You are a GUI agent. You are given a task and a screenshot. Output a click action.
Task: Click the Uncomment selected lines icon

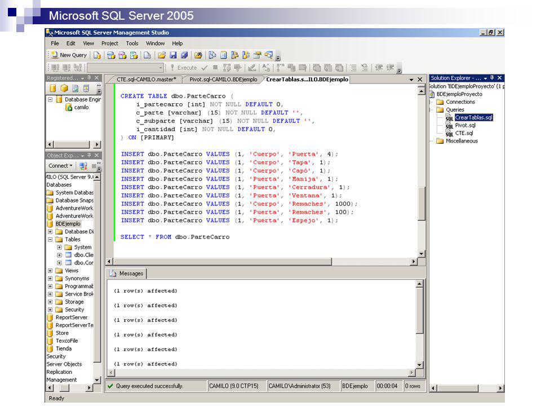point(365,68)
